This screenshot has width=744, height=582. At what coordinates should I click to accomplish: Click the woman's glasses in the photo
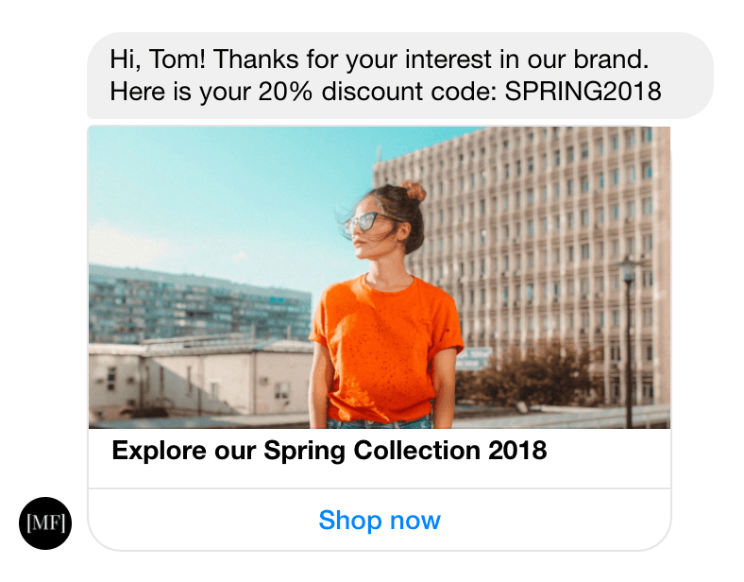367,221
